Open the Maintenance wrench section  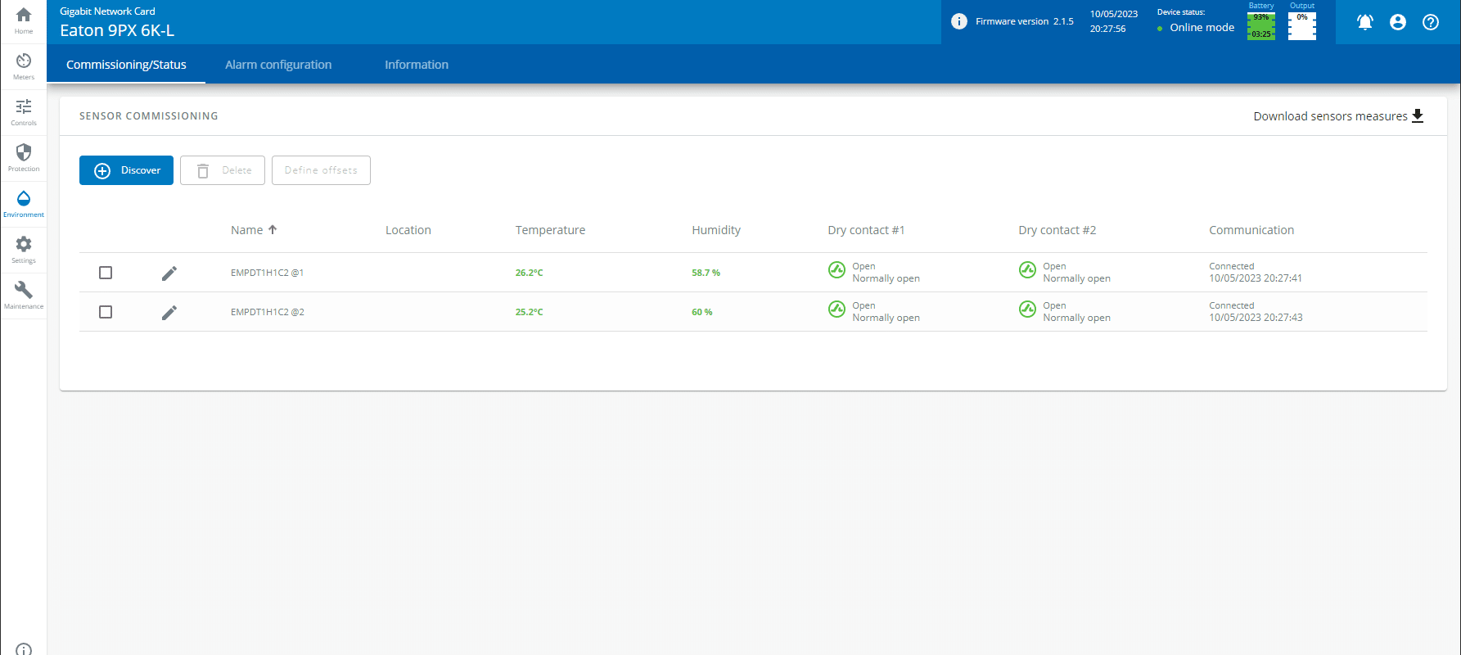(24, 296)
